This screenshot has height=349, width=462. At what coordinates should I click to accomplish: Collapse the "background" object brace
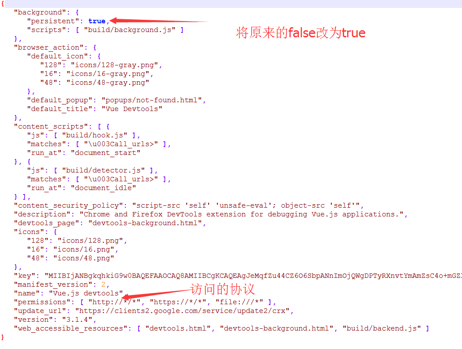(x=77, y=12)
